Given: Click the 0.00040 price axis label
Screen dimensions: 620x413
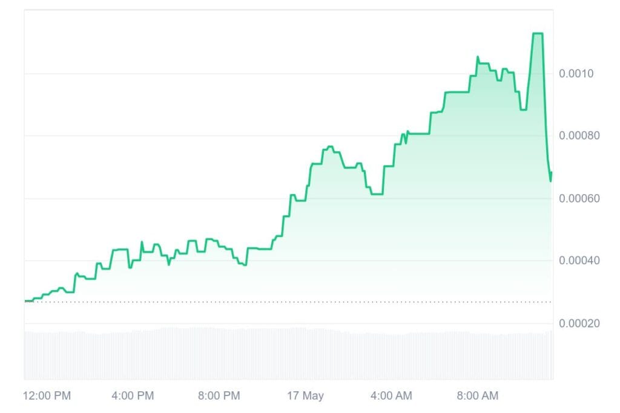Looking at the screenshot, I should 579,260.
